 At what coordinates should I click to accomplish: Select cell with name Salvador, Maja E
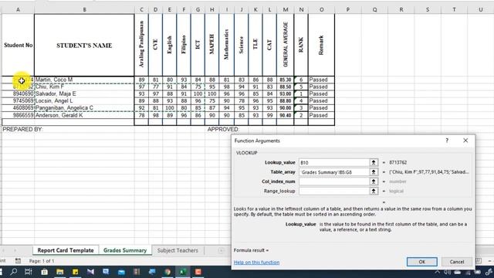point(84,94)
